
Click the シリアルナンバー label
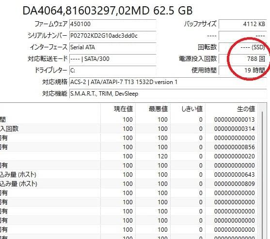[47, 36]
